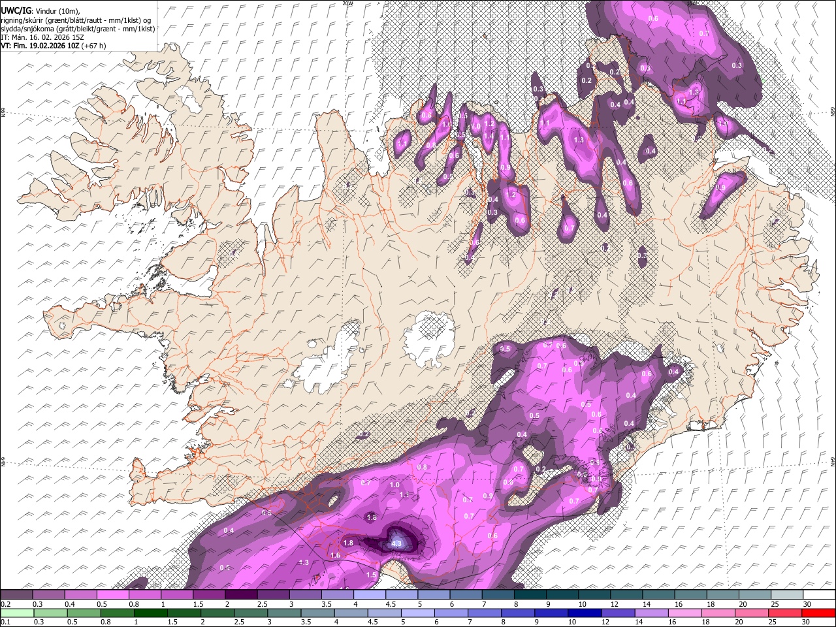
Task: Select upper legend slate-blue swatch at 6
Action: (466, 594)
